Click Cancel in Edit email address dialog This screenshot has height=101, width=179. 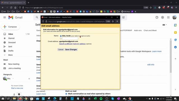point(61,50)
